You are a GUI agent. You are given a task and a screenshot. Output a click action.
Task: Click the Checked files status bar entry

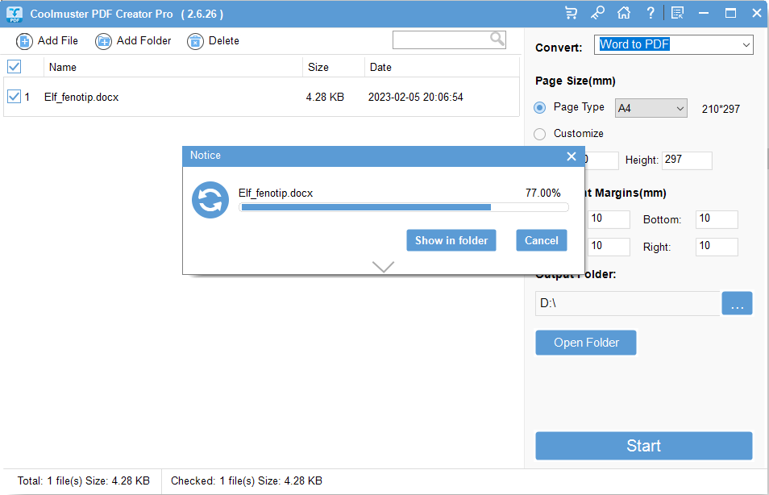coord(246,480)
